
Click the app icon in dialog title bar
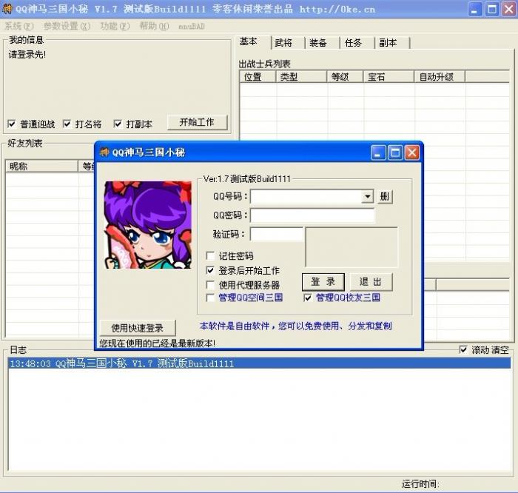tap(104, 152)
